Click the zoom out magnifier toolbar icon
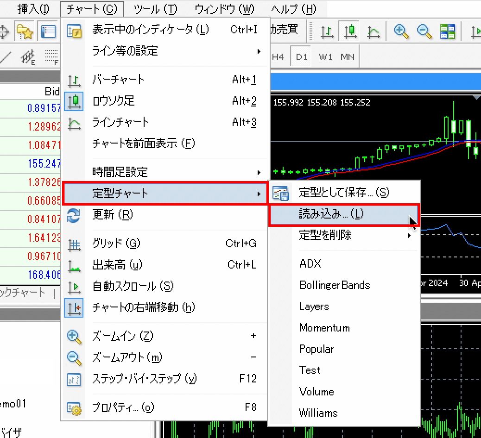This screenshot has width=481, height=438. coord(424,31)
